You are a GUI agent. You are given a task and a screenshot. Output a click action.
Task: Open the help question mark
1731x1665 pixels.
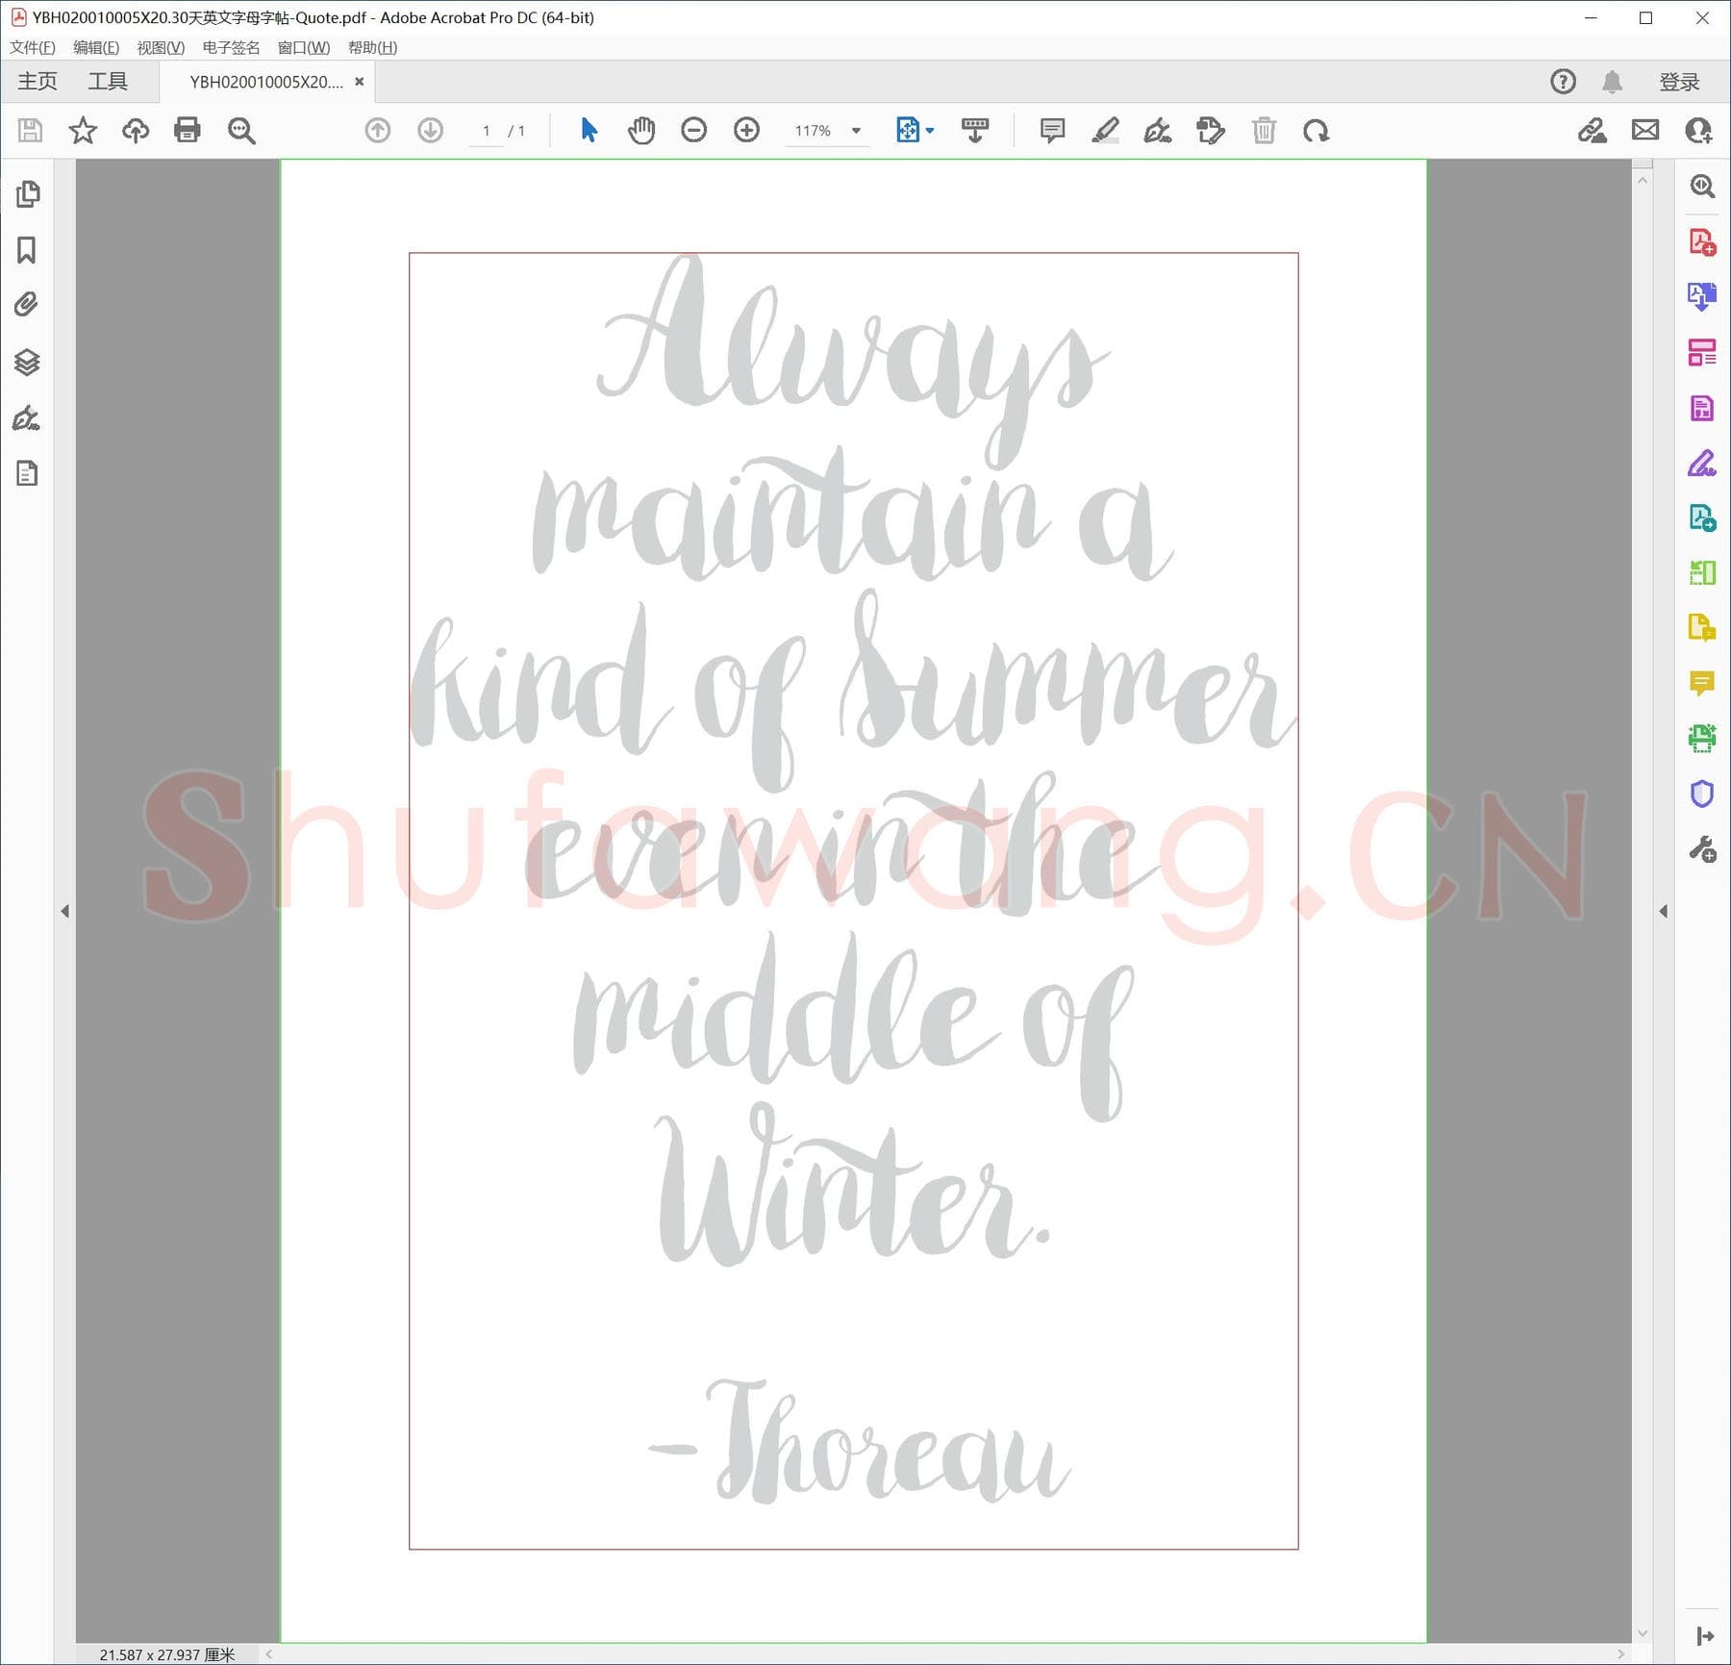pyautogui.click(x=1563, y=82)
